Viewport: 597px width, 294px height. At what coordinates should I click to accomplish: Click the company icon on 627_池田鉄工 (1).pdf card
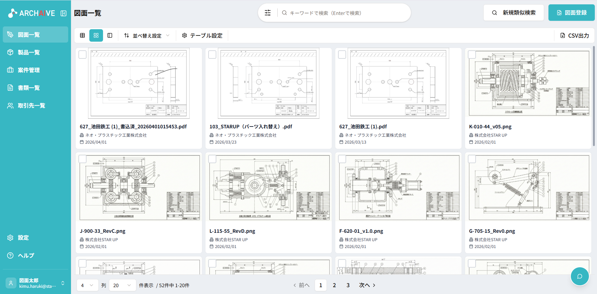click(341, 135)
